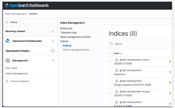This screenshot has width=175, height=108.
Task: Click index icon beside gitlab-development-notes
Action: click(117, 60)
